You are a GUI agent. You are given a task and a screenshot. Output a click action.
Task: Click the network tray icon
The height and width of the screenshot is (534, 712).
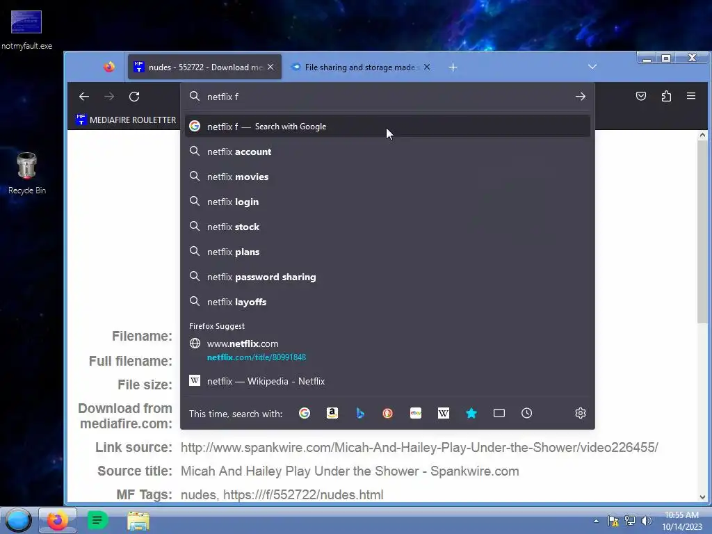pyautogui.click(x=630, y=521)
